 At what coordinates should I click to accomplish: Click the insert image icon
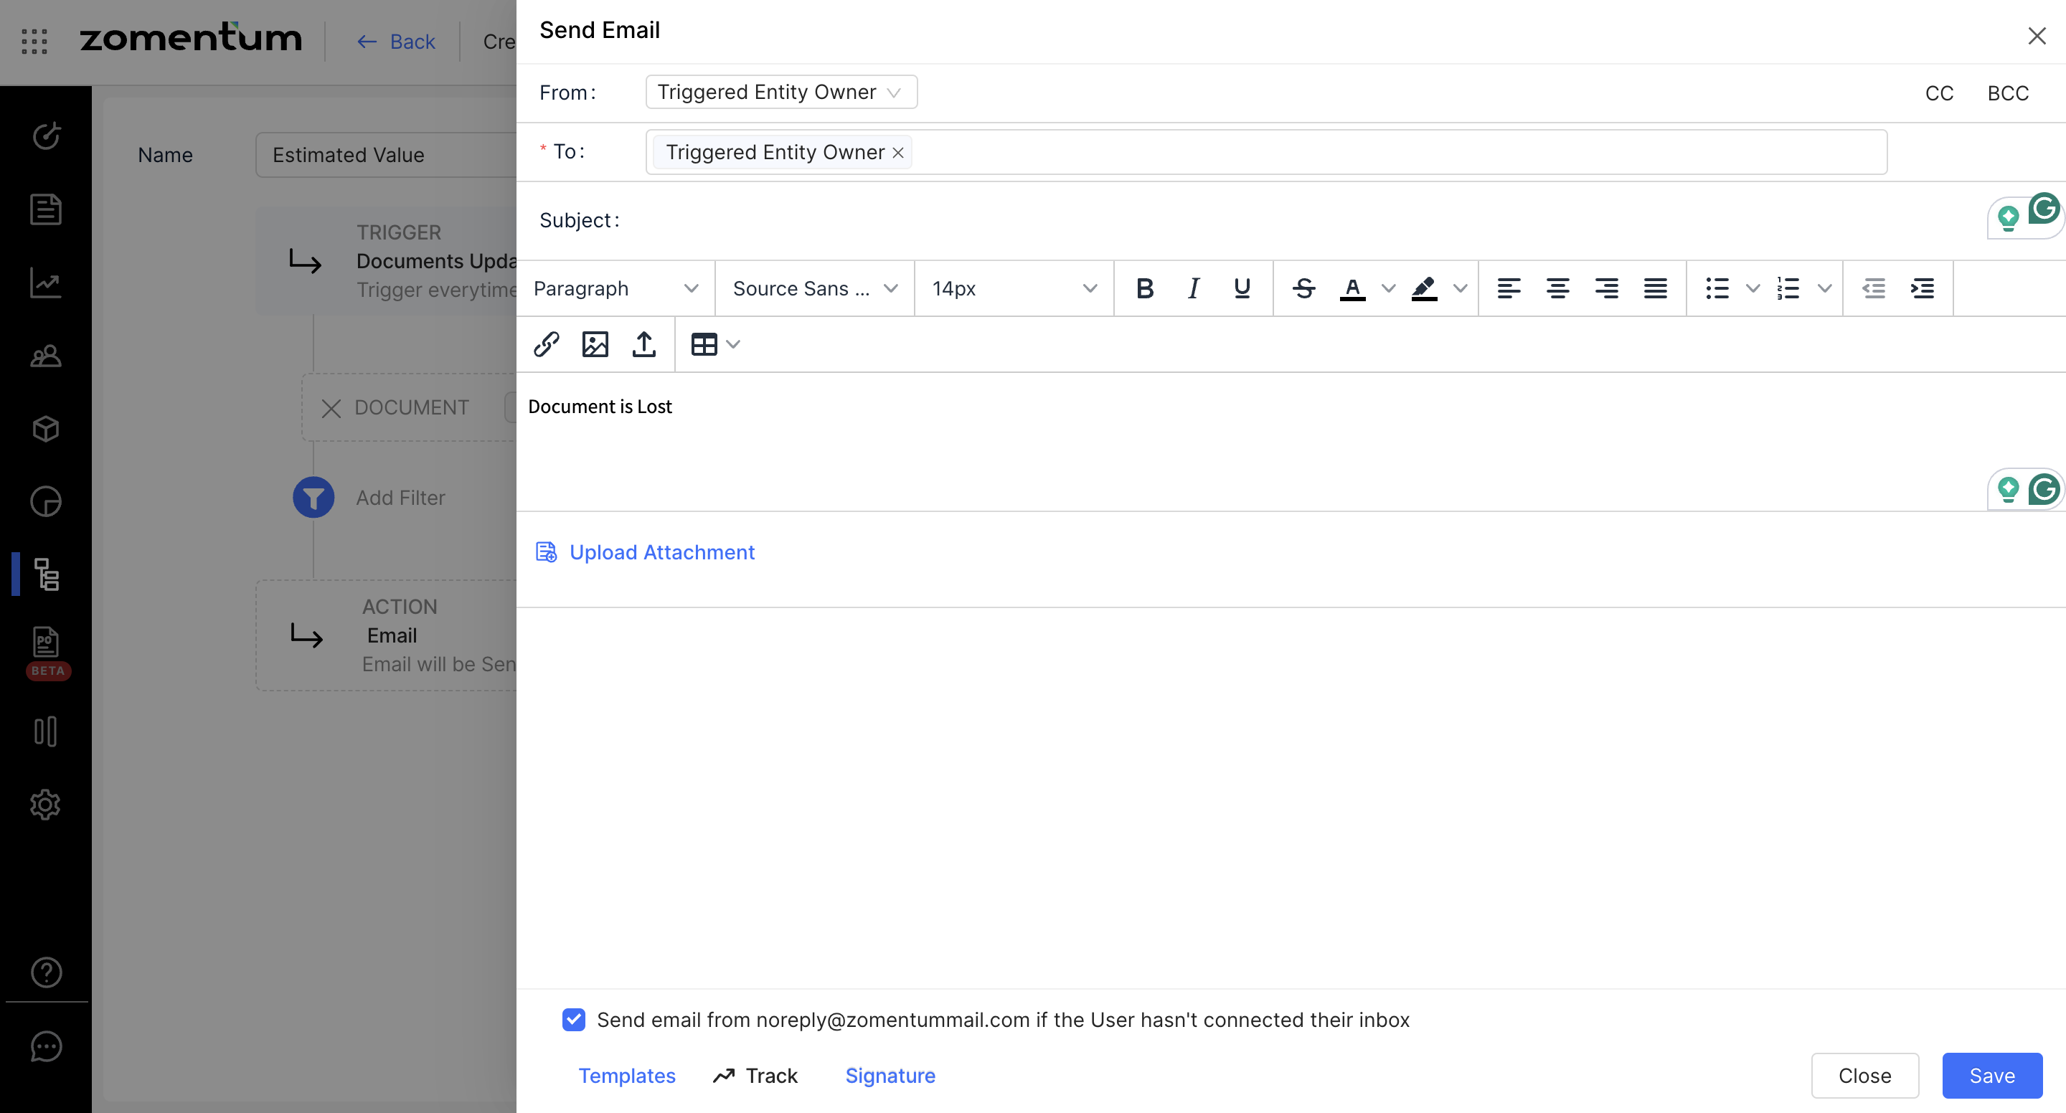(x=595, y=344)
